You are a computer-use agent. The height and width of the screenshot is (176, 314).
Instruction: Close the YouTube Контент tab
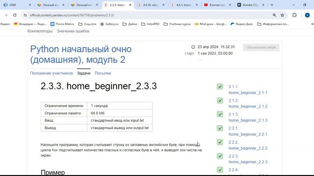230,5
